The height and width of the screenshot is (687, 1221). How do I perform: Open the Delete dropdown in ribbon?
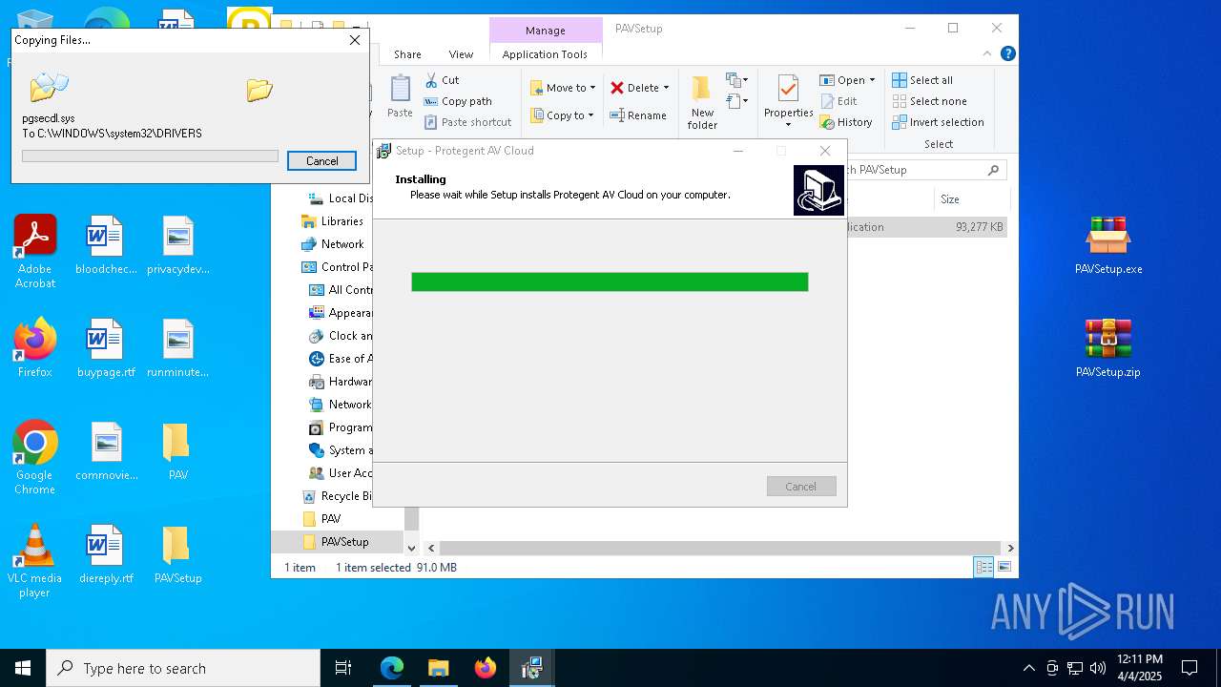(x=640, y=88)
